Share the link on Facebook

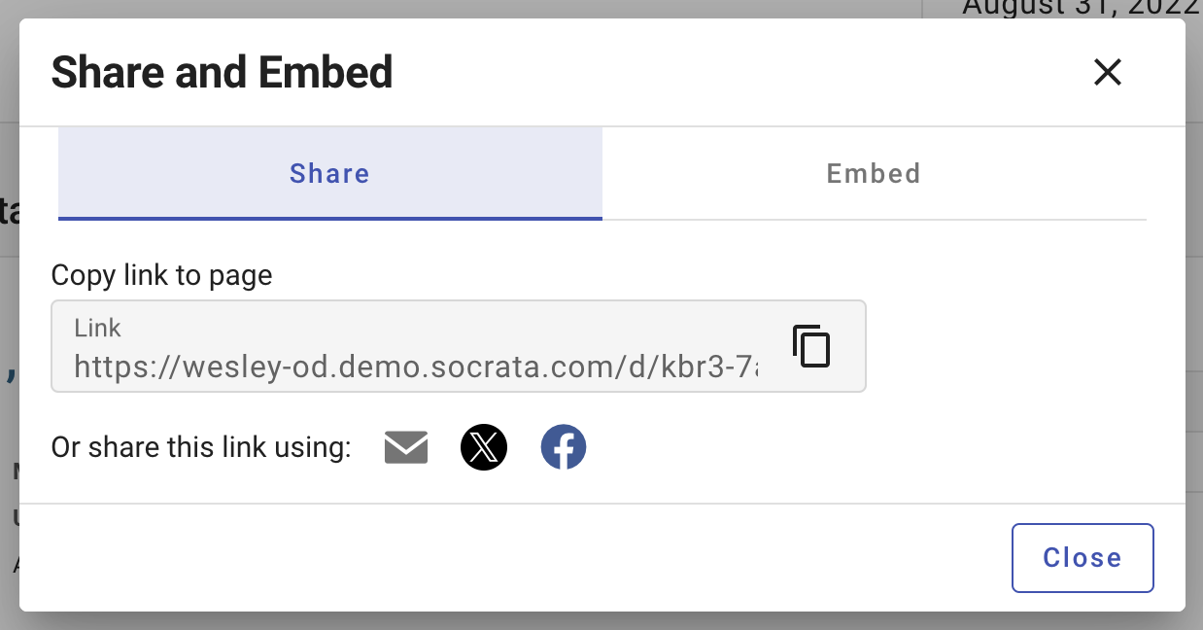(564, 448)
